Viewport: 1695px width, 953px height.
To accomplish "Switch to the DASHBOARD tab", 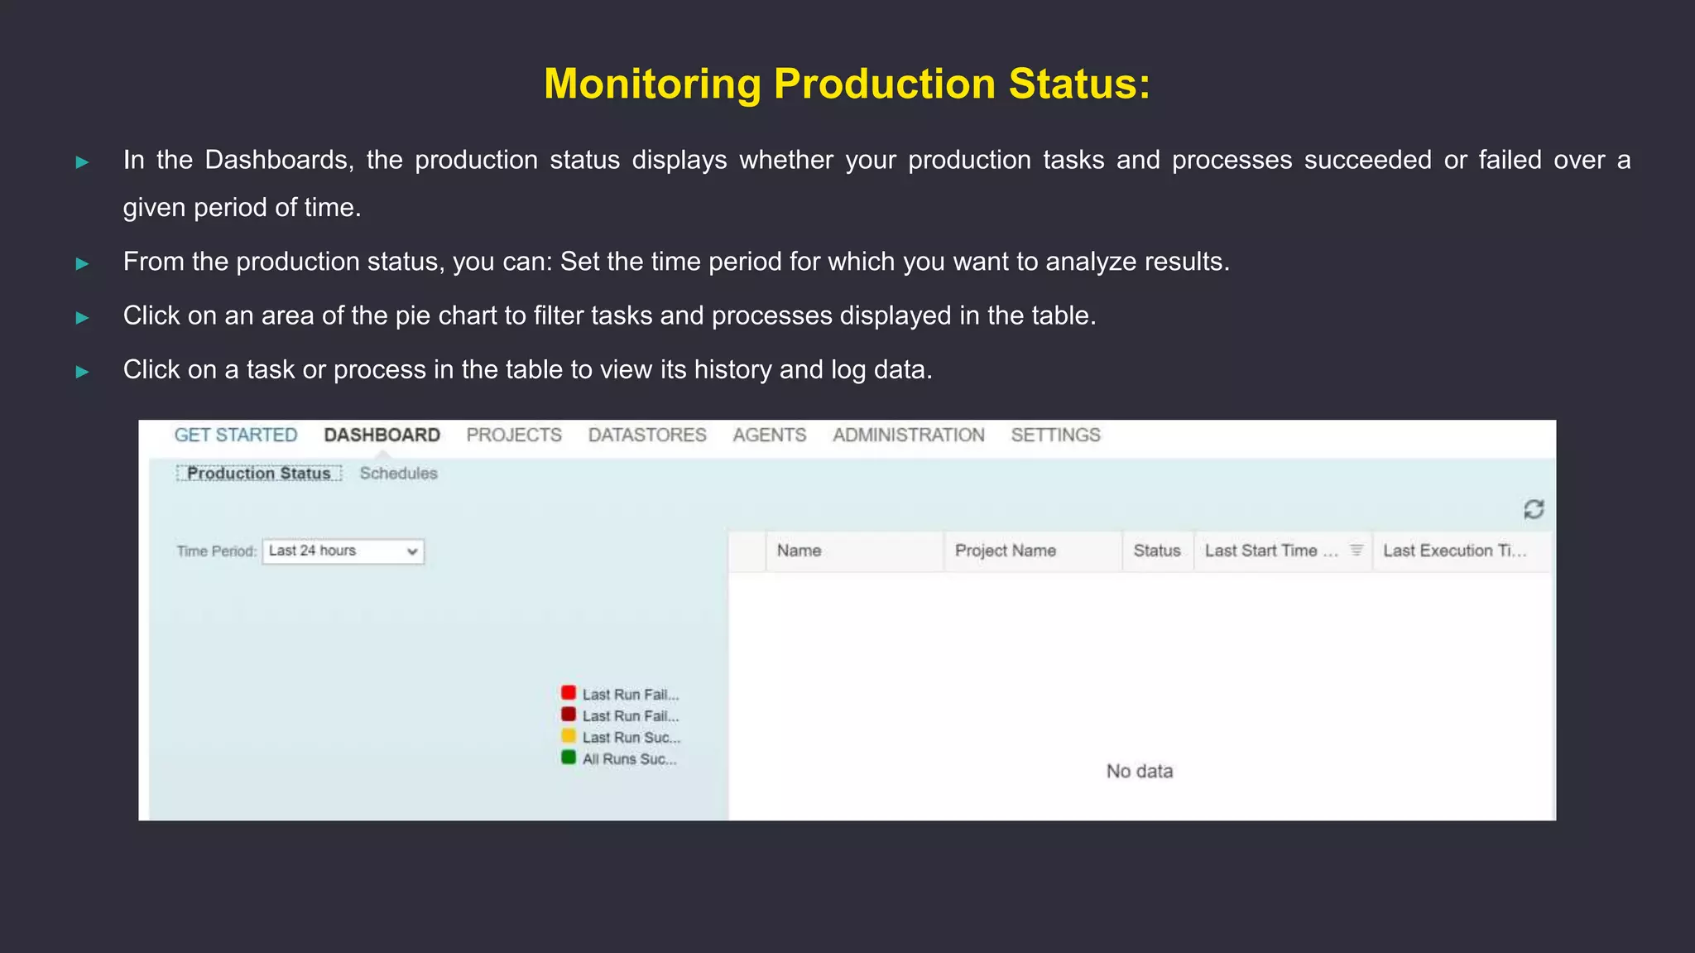I will pos(382,436).
